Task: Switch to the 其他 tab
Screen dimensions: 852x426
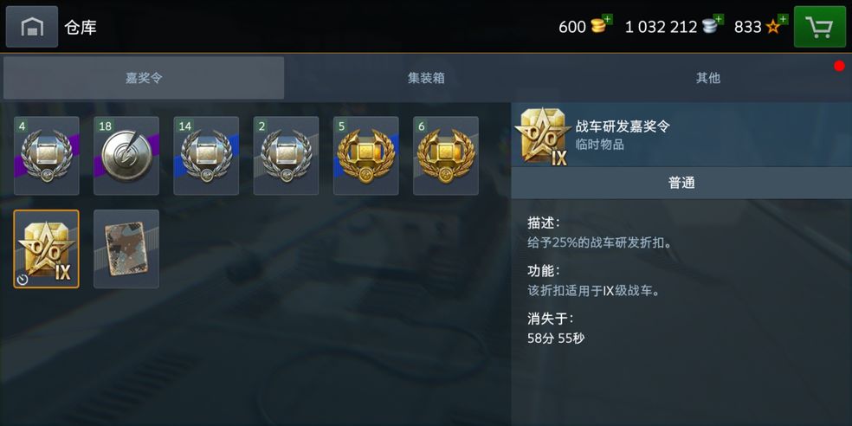Action: 708,78
